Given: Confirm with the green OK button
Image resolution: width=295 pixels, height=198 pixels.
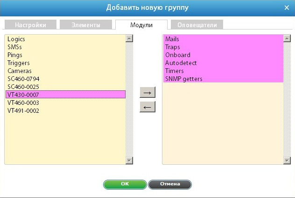Looking at the screenshot, I should coord(125,184).
